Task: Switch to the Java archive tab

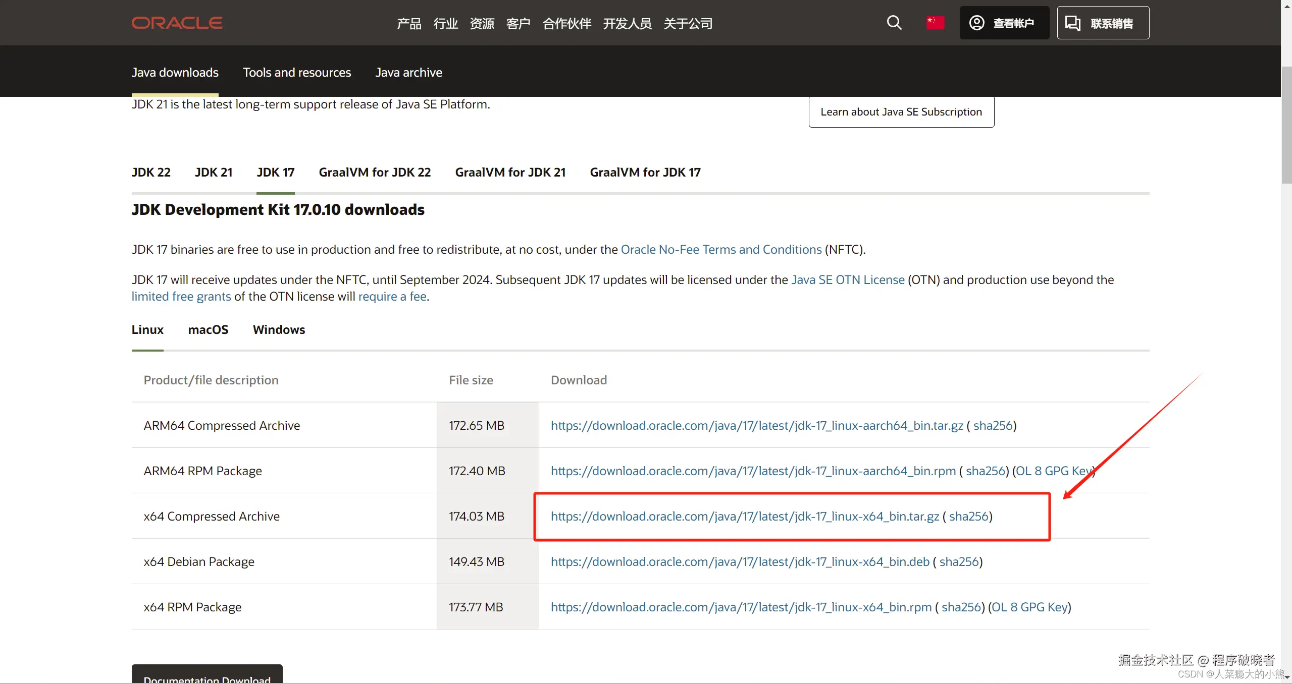Action: [x=408, y=73]
